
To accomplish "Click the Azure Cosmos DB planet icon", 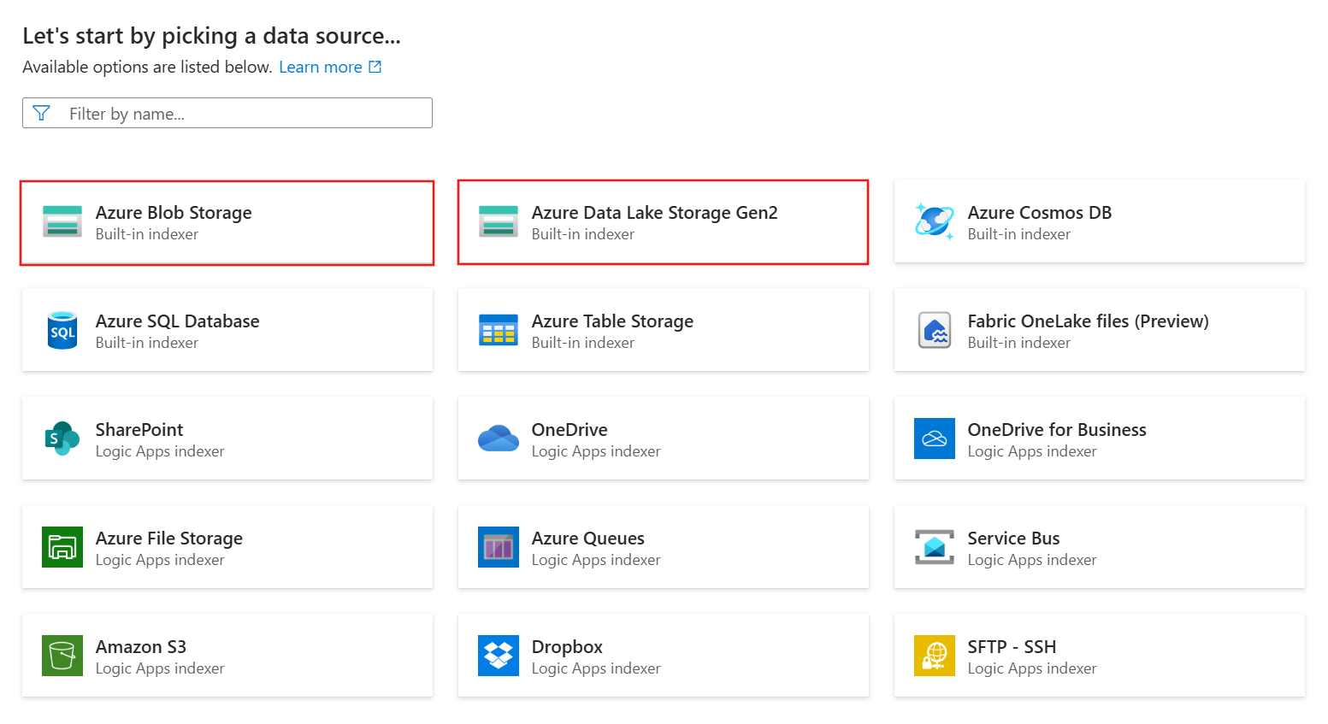I will [x=934, y=221].
